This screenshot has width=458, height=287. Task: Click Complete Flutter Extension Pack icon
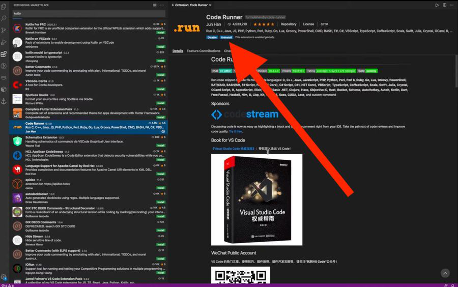(17, 113)
